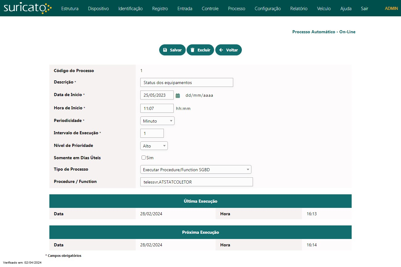Viewport: 401px width, 267px height.
Task: Open the Configuração menu
Action: [x=267, y=9]
